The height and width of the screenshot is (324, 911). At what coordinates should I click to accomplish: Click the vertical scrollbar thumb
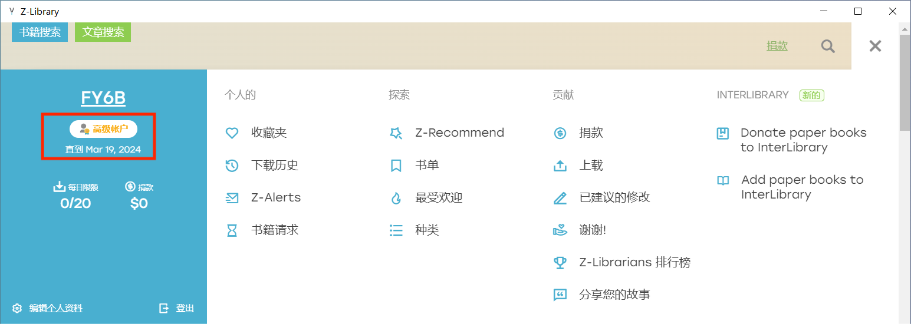(x=905, y=82)
